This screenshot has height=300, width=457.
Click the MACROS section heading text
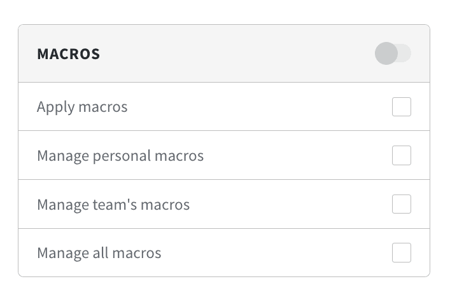69,54
